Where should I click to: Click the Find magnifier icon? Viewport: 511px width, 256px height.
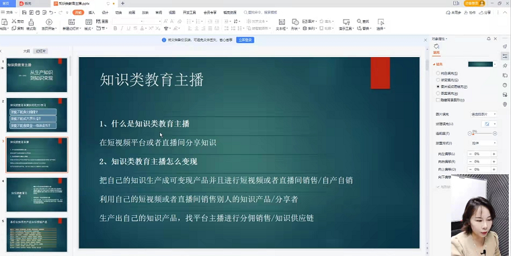pos(359,22)
